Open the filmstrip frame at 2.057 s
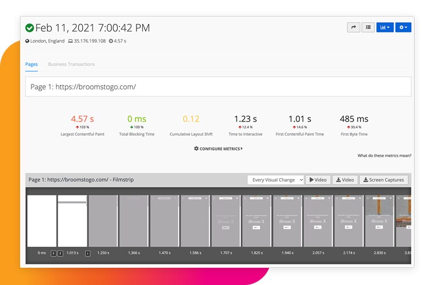Image resolution: width=434 pixels, height=285 pixels. coord(318,221)
